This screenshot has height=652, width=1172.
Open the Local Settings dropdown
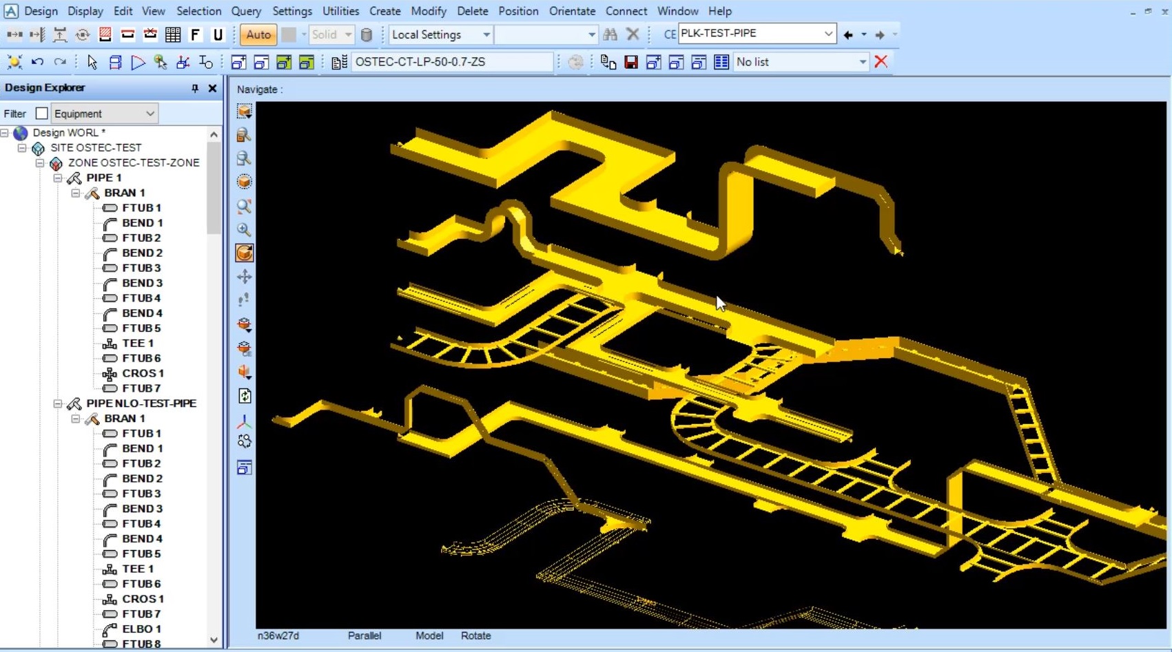click(x=486, y=34)
